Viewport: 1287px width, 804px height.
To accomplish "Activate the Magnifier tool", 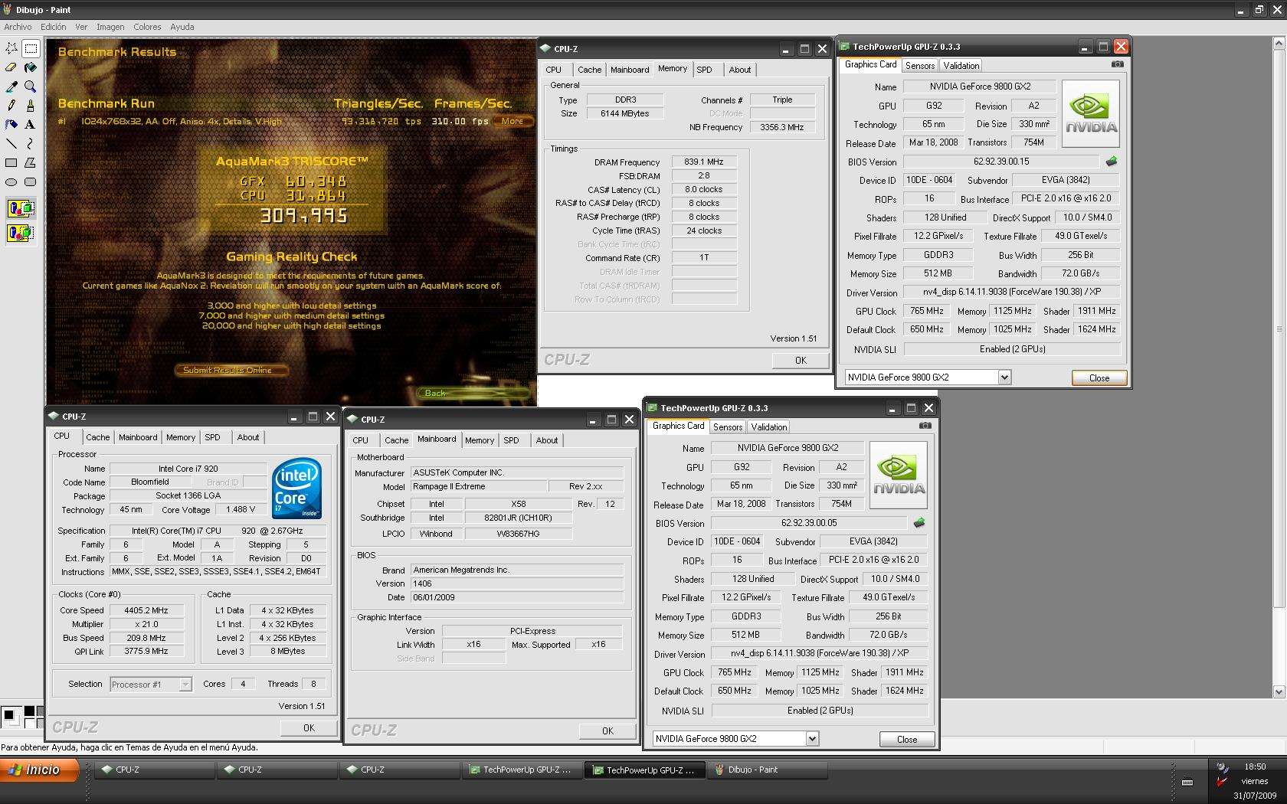I will coord(31,87).
